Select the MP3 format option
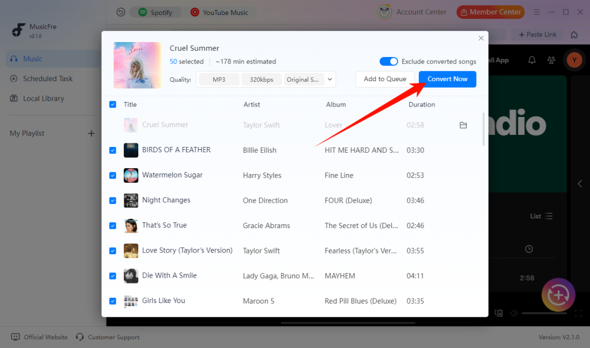Screen dimensions: 590x348 218,80
